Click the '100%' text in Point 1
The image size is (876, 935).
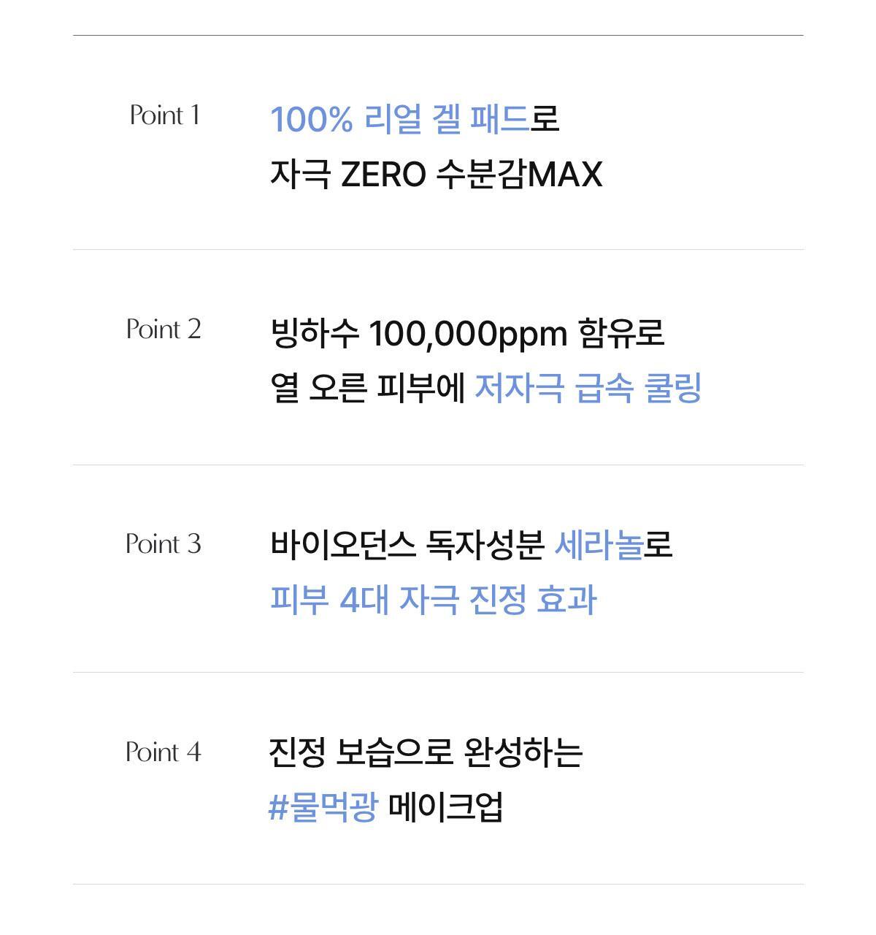tap(312, 119)
